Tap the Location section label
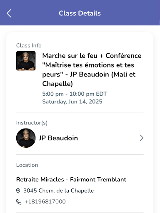This screenshot has height=213, width=160. pyautogui.click(x=27, y=165)
